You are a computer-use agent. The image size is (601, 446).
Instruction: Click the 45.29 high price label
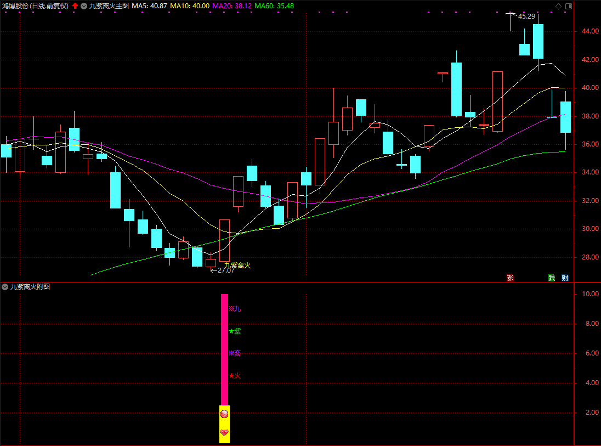pos(526,16)
